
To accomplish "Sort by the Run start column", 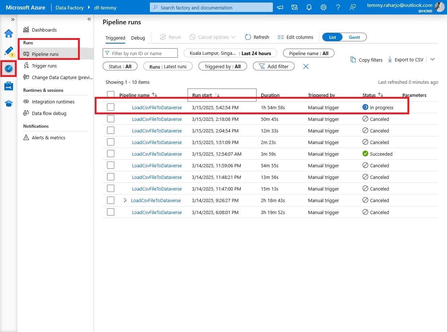I will pyautogui.click(x=206, y=95).
